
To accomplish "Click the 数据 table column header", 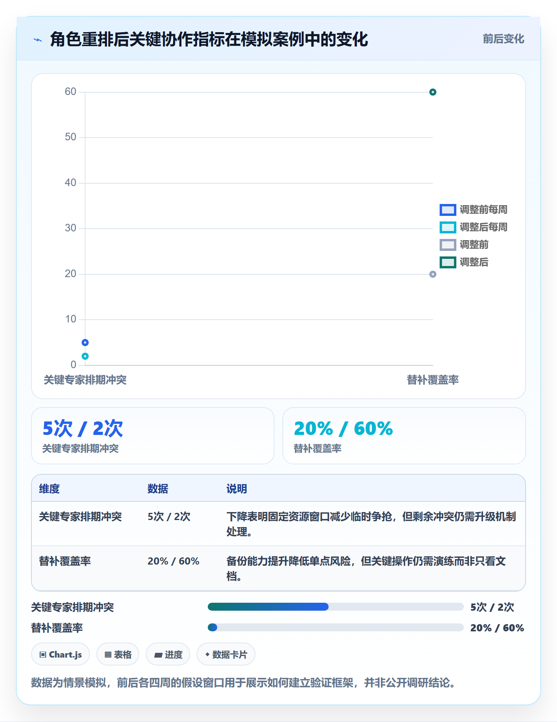I will [158, 489].
